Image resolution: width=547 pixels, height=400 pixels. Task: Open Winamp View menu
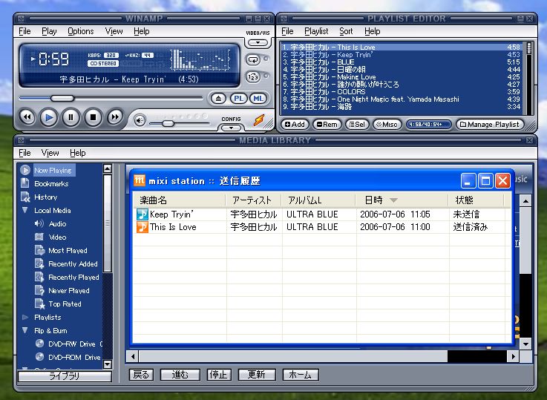click(114, 31)
